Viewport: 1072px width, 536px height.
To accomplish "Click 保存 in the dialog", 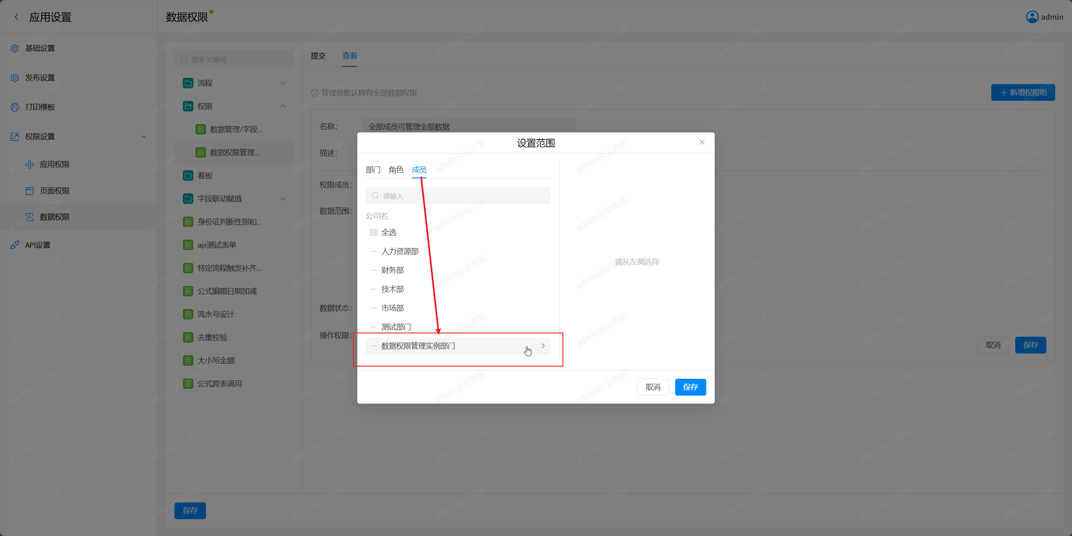I will 690,387.
